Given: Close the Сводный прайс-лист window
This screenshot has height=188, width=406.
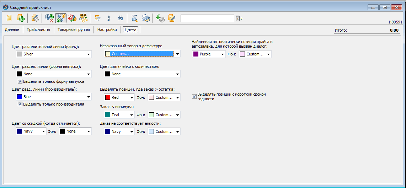Looking at the screenshot, I should pyautogui.click(x=397, y=7).
